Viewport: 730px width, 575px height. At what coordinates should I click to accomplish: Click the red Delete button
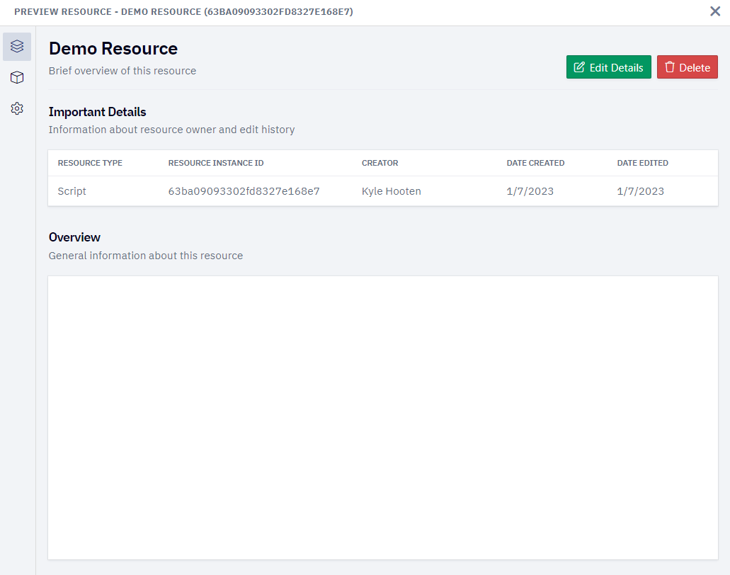(x=688, y=67)
